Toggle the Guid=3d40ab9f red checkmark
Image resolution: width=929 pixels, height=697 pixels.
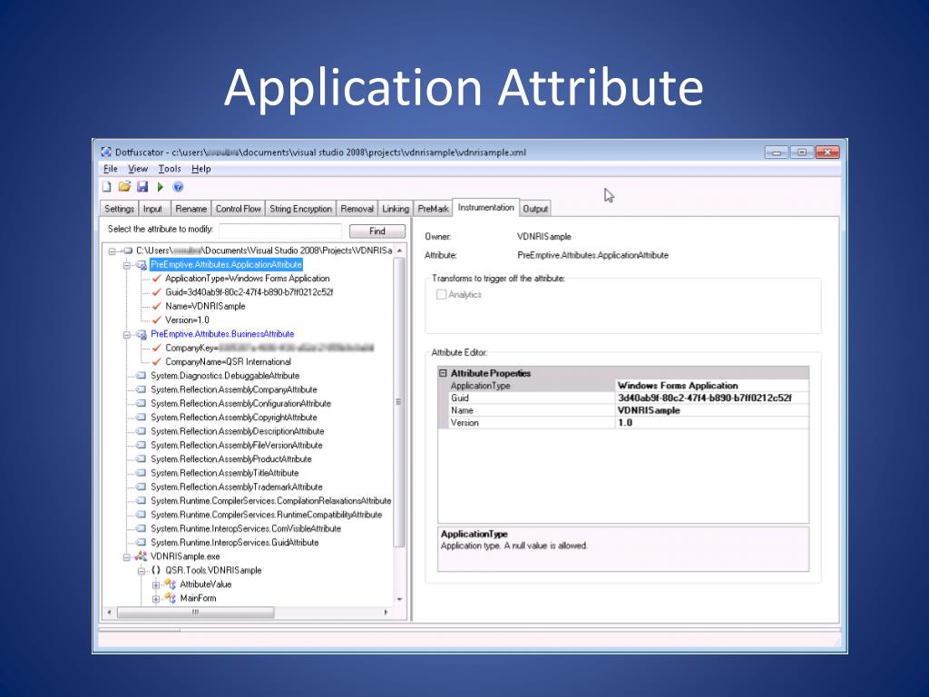coord(156,292)
